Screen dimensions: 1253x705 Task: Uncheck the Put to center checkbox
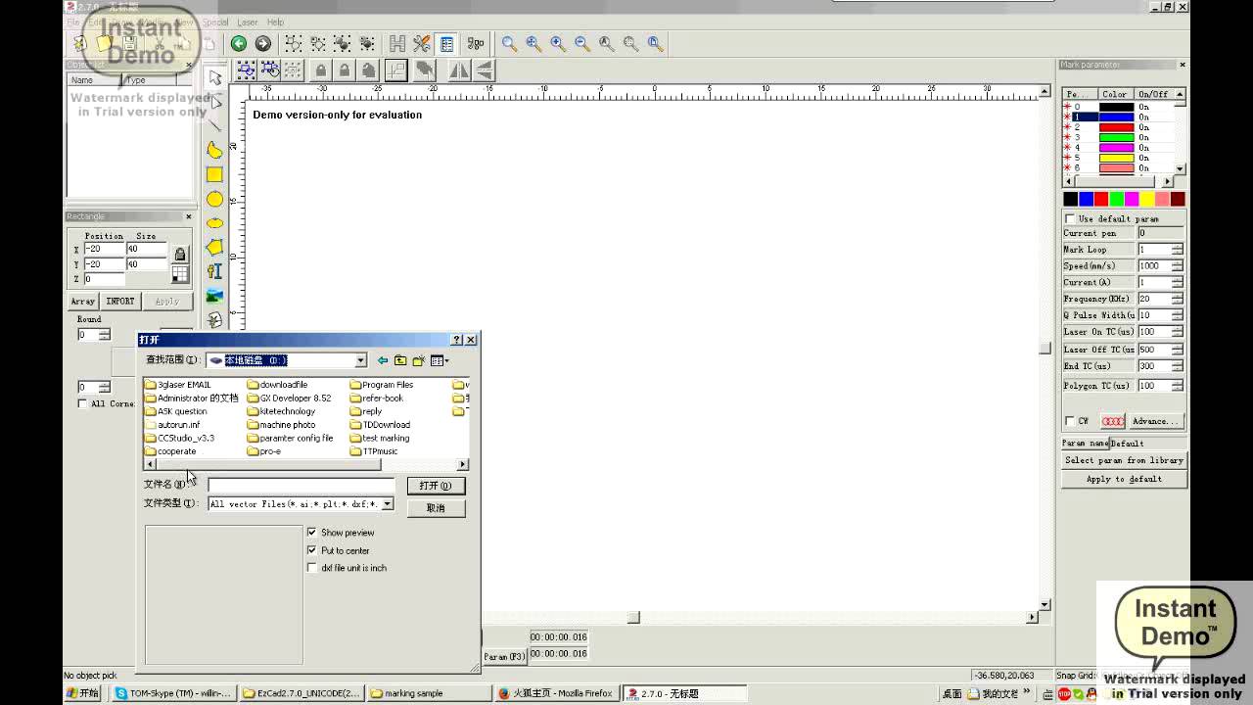tap(312, 550)
